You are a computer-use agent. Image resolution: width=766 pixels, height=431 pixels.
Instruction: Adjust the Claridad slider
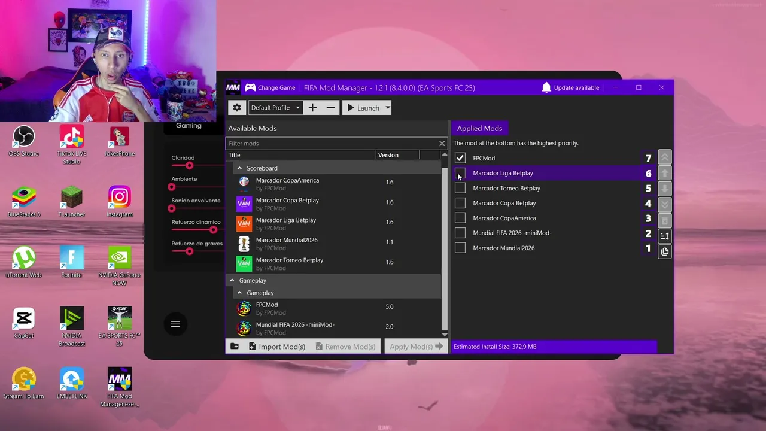point(190,166)
